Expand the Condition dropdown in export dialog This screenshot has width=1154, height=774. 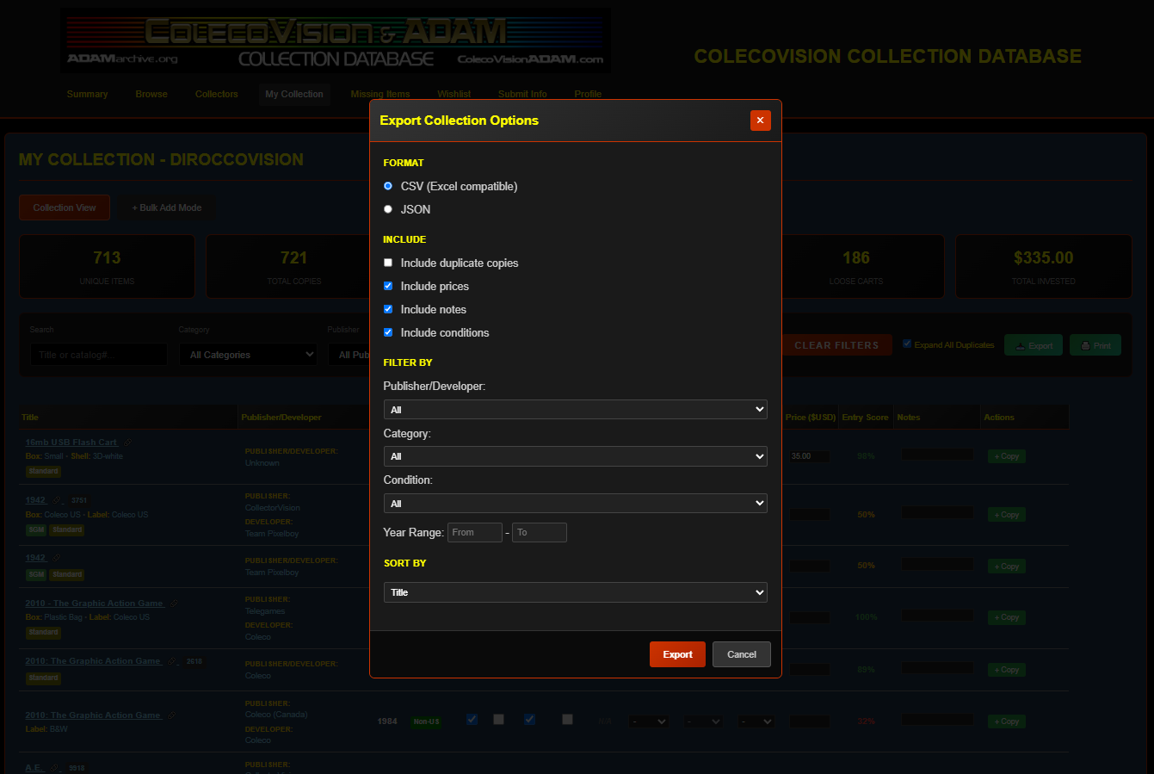575,503
